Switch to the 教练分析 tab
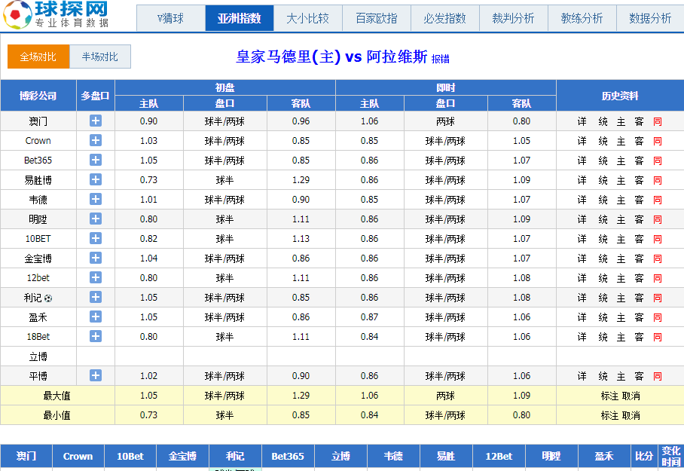This screenshot has height=471, width=684. coord(582,18)
